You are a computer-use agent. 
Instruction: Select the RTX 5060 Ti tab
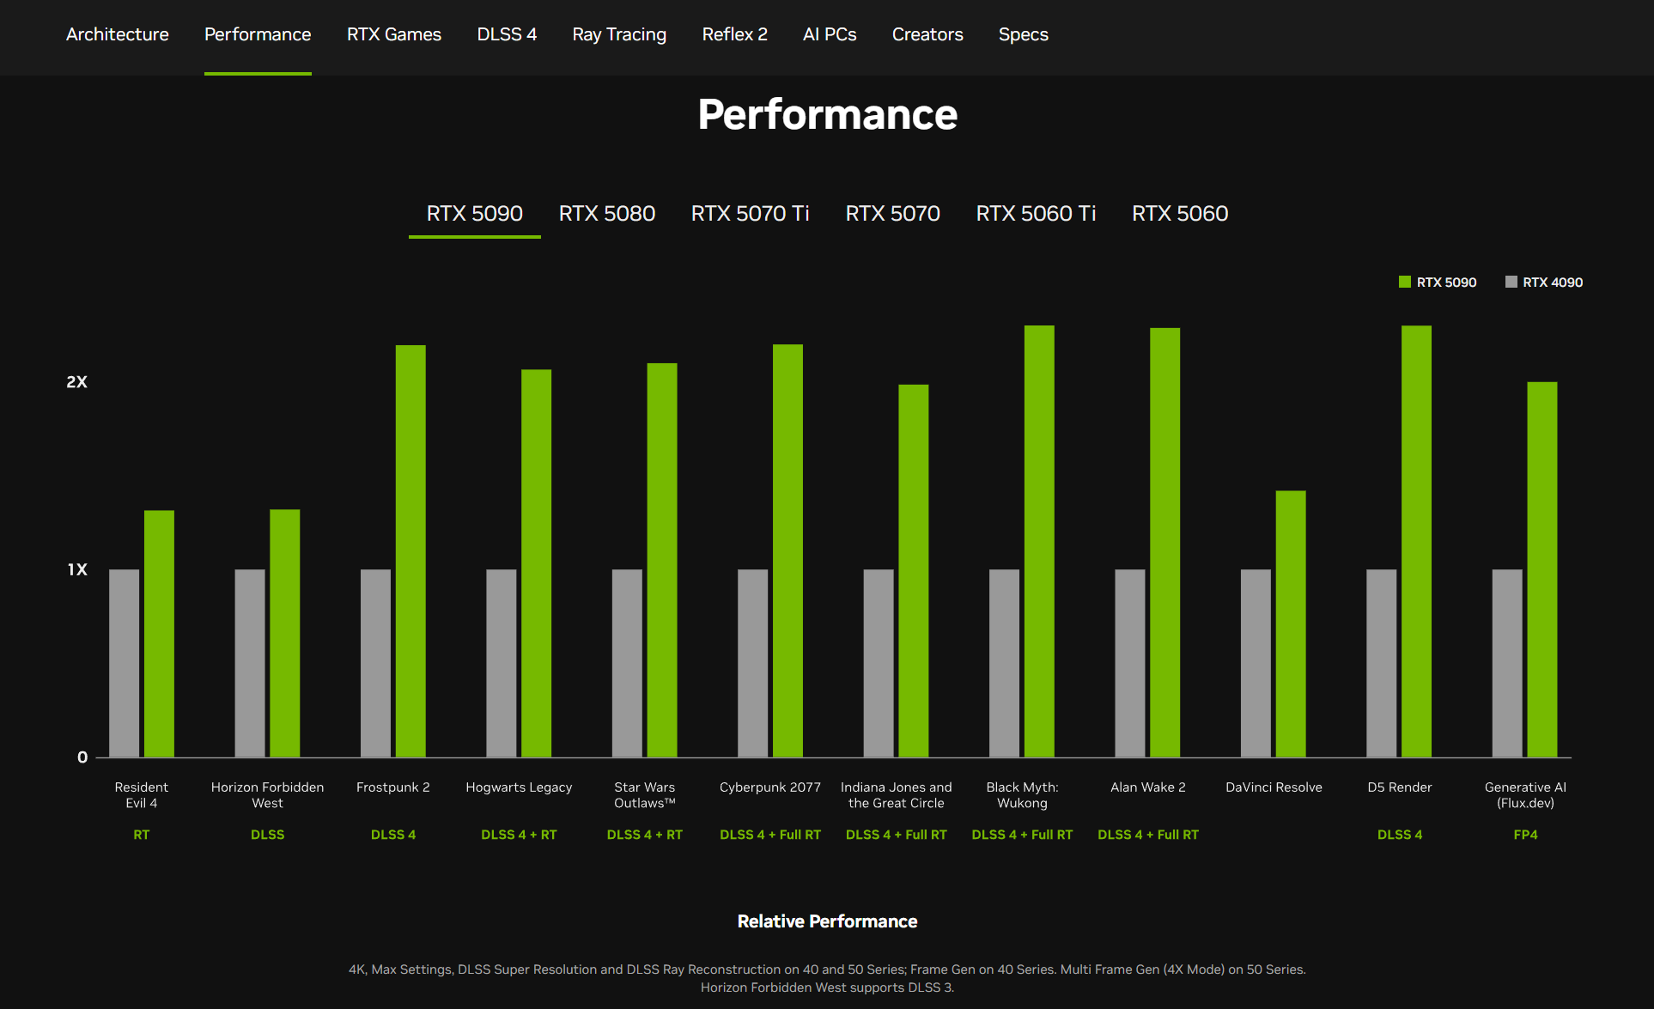click(1035, 213)
